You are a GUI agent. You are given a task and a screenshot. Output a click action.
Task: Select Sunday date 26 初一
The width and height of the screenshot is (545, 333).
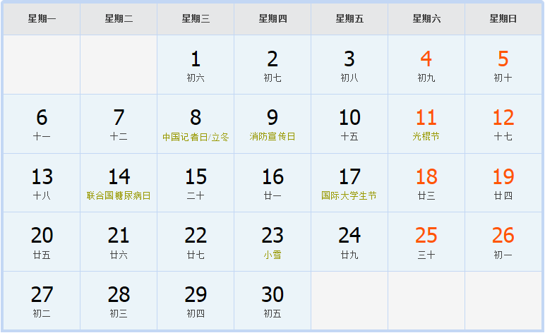[503, 242]
